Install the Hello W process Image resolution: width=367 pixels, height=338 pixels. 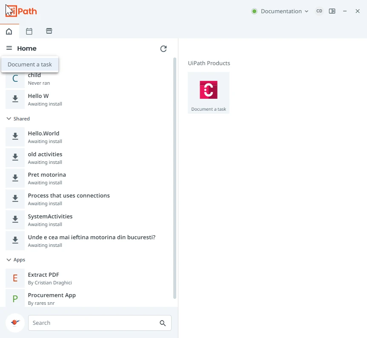pos(15,100)
